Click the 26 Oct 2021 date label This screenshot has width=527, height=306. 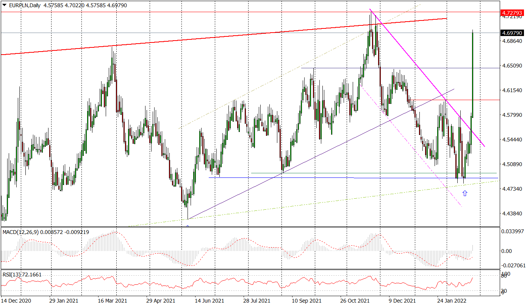click(x=356, y=301)
